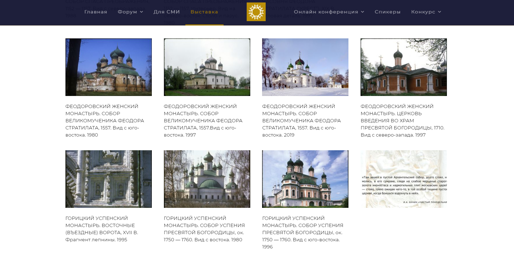
Task: Click the caption ending 'Вид с востока. 1980'
Action: pos(204,229)
